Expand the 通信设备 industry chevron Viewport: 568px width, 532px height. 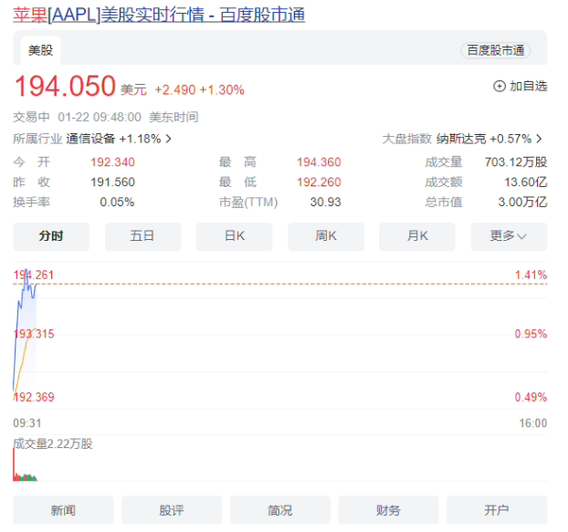pyautogui.click(x=168, y=140)
